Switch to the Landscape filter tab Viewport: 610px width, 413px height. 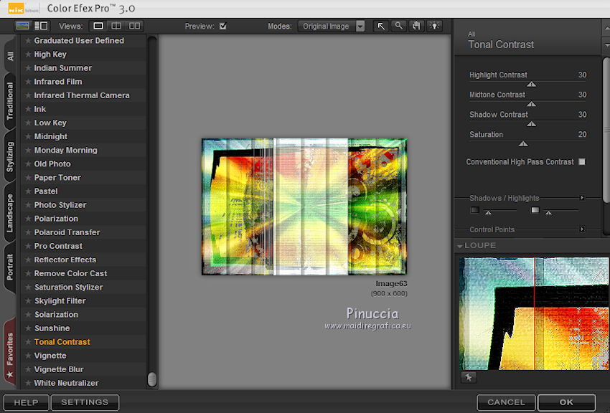(9, 212)
